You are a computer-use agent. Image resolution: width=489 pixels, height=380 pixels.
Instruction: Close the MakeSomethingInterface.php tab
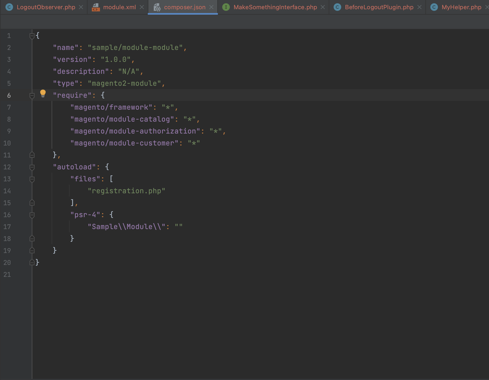(x=323, y=7)
